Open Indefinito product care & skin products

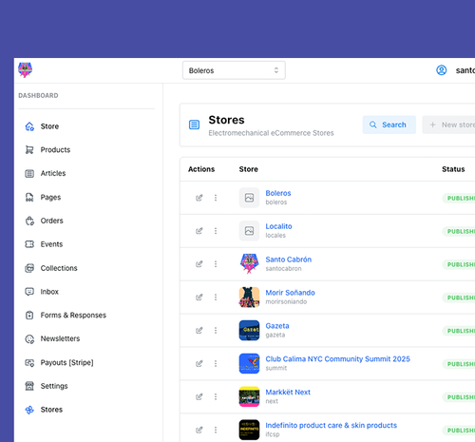click(x=331, y=426)
